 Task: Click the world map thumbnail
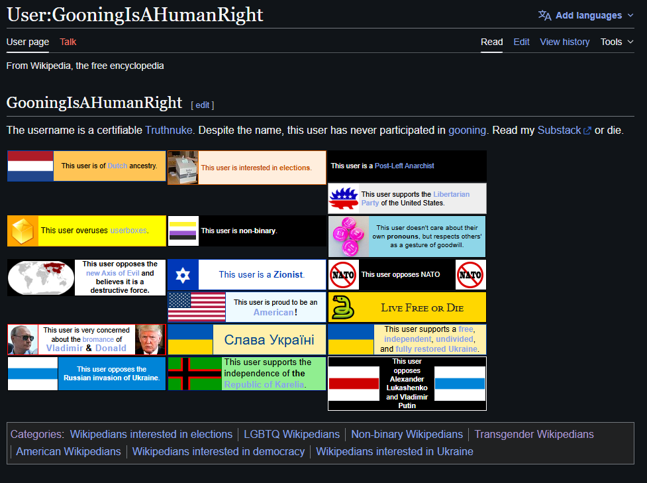41,277
